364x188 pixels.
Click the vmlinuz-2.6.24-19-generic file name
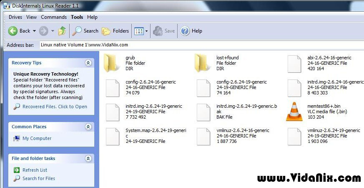[334, 130]
